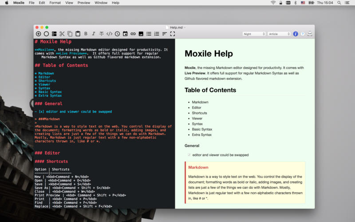Insert inline code with the </> icon
Screen dimensions: 355x222
(109, 34)
